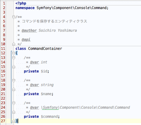Click the namespace keyword
This screenshot has height=125, width=141.
click(x=25, y=8)
